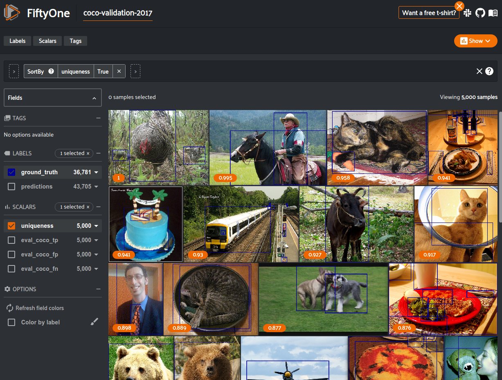502x380 pixels.
Task: Add a stage before SortBy
Action: 14,71
